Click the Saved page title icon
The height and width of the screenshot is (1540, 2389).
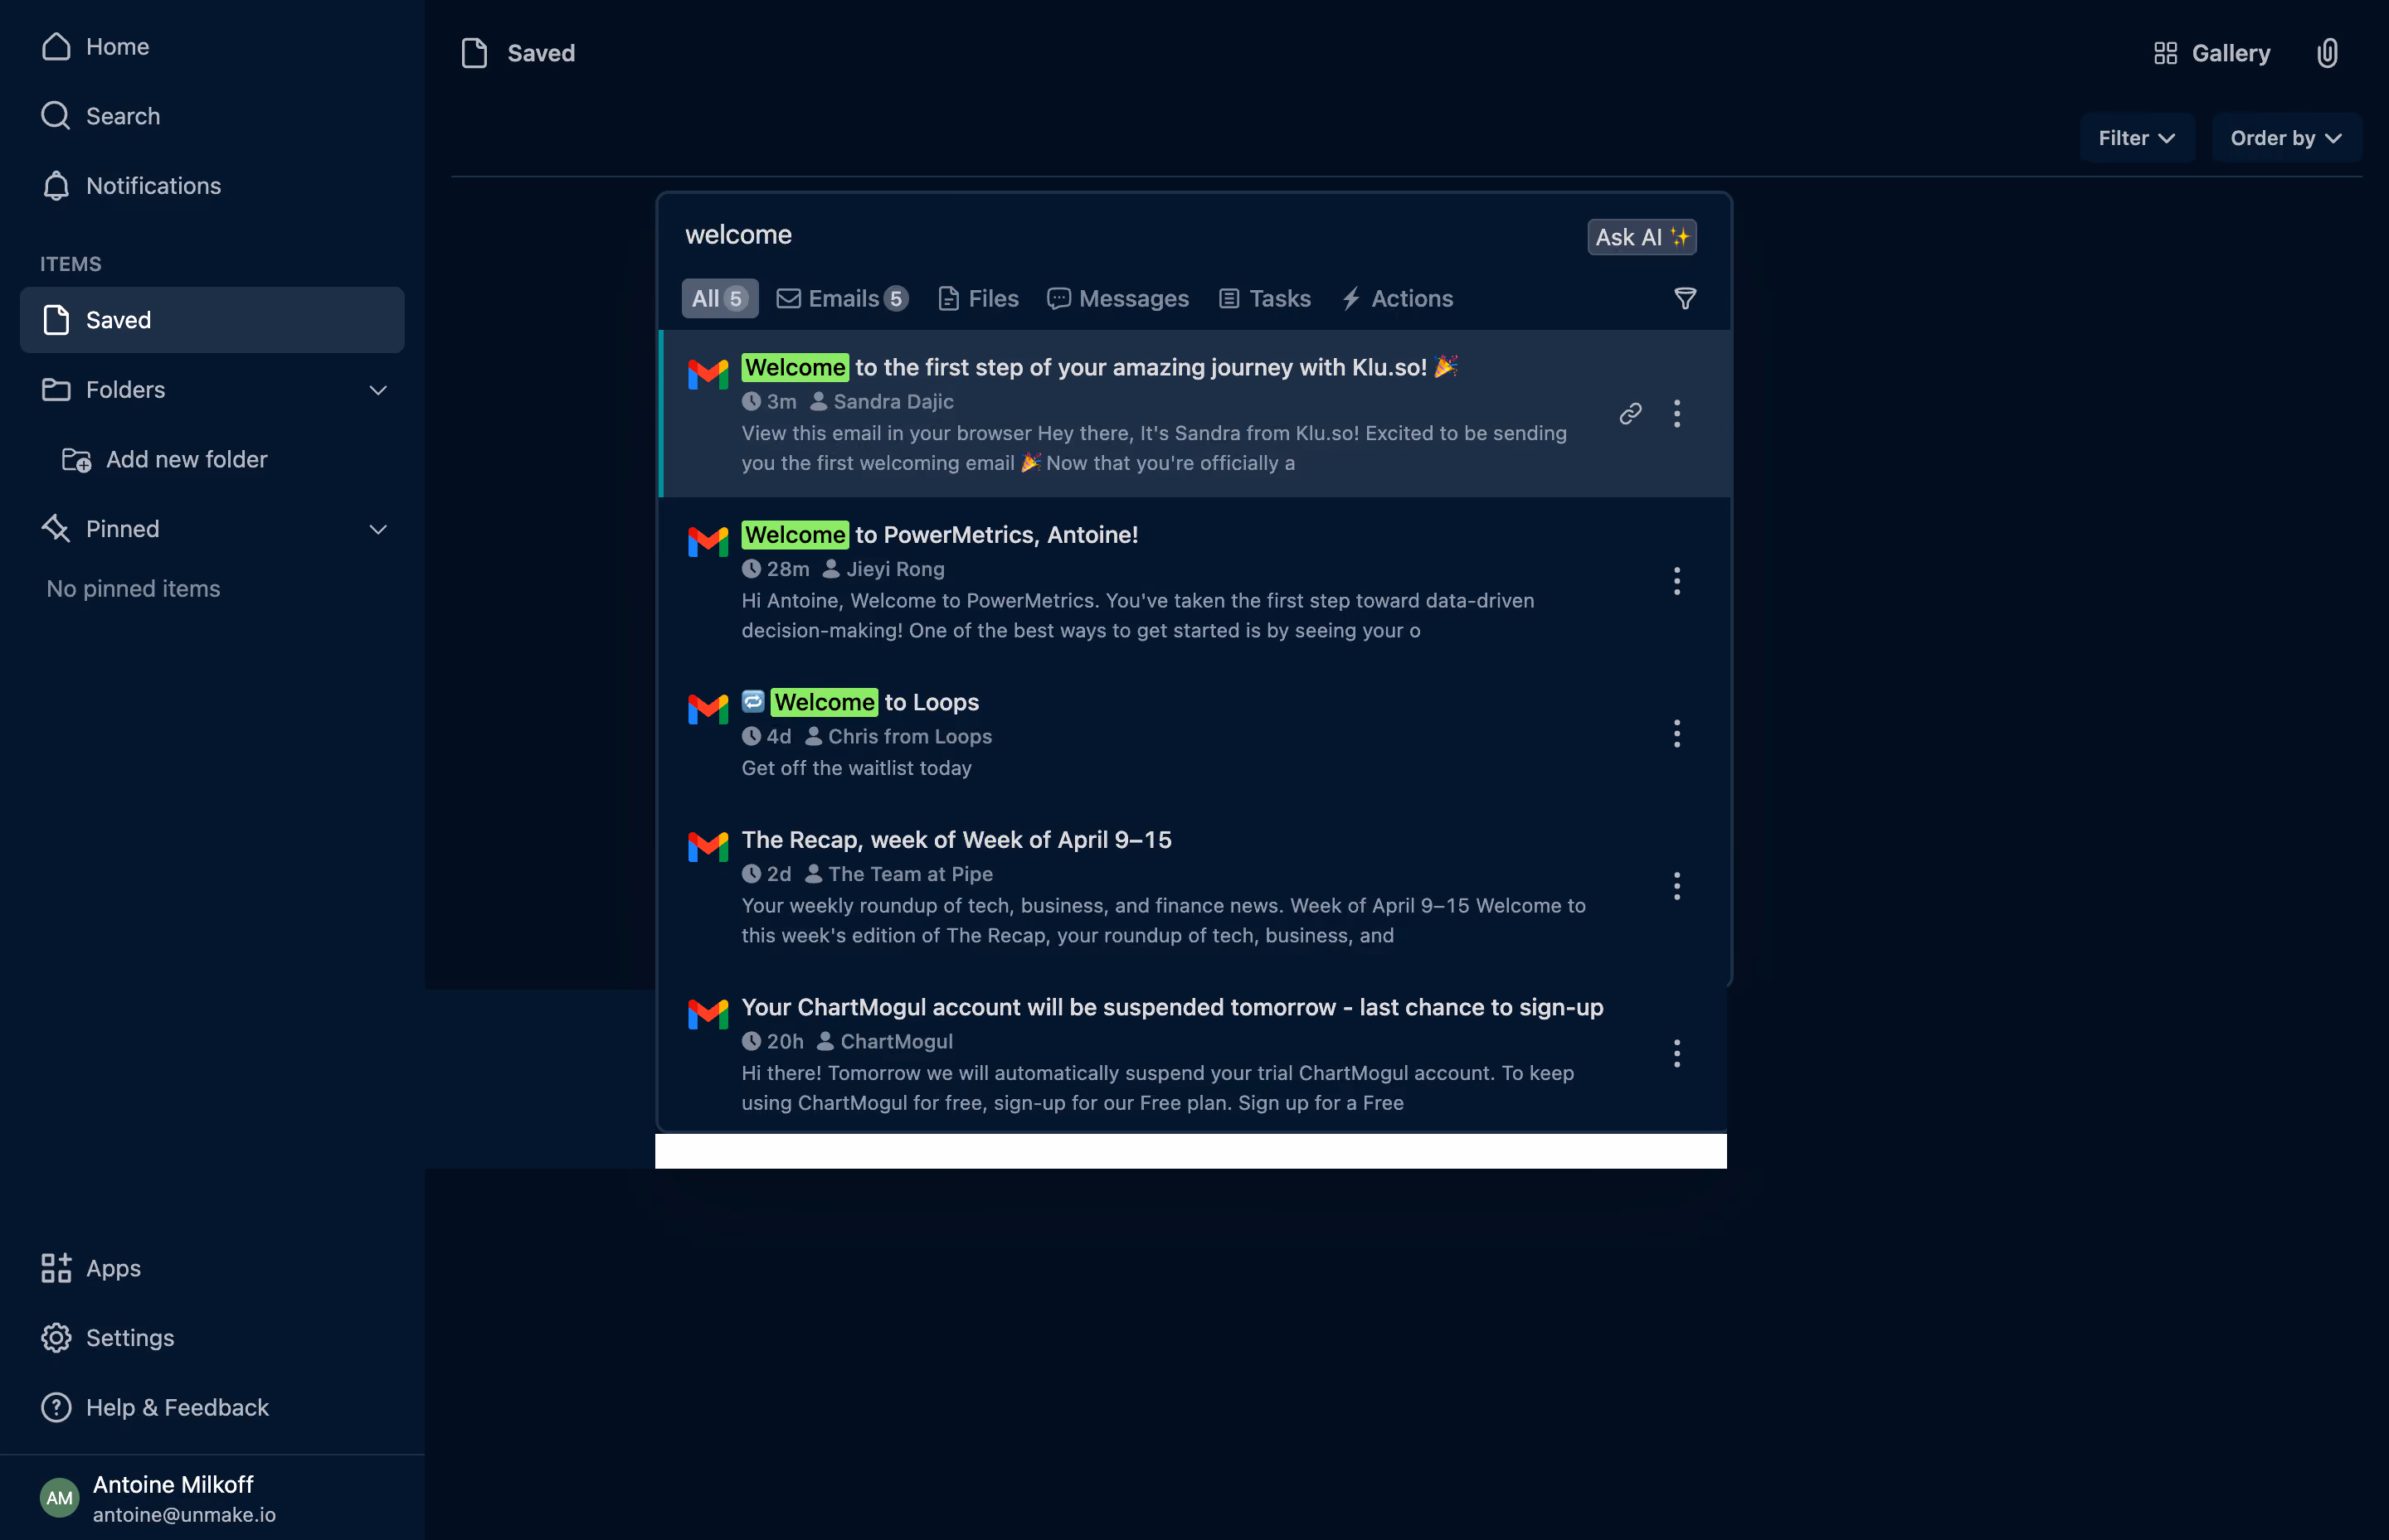474,53
